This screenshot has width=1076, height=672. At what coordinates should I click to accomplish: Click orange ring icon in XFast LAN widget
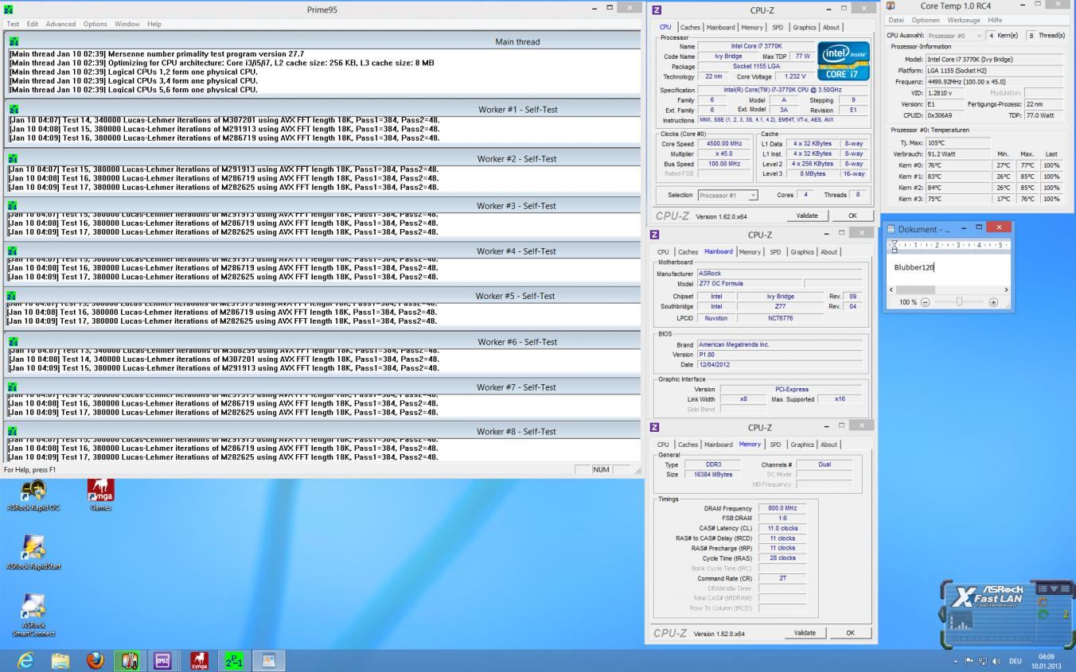(x=1043, y=602)
